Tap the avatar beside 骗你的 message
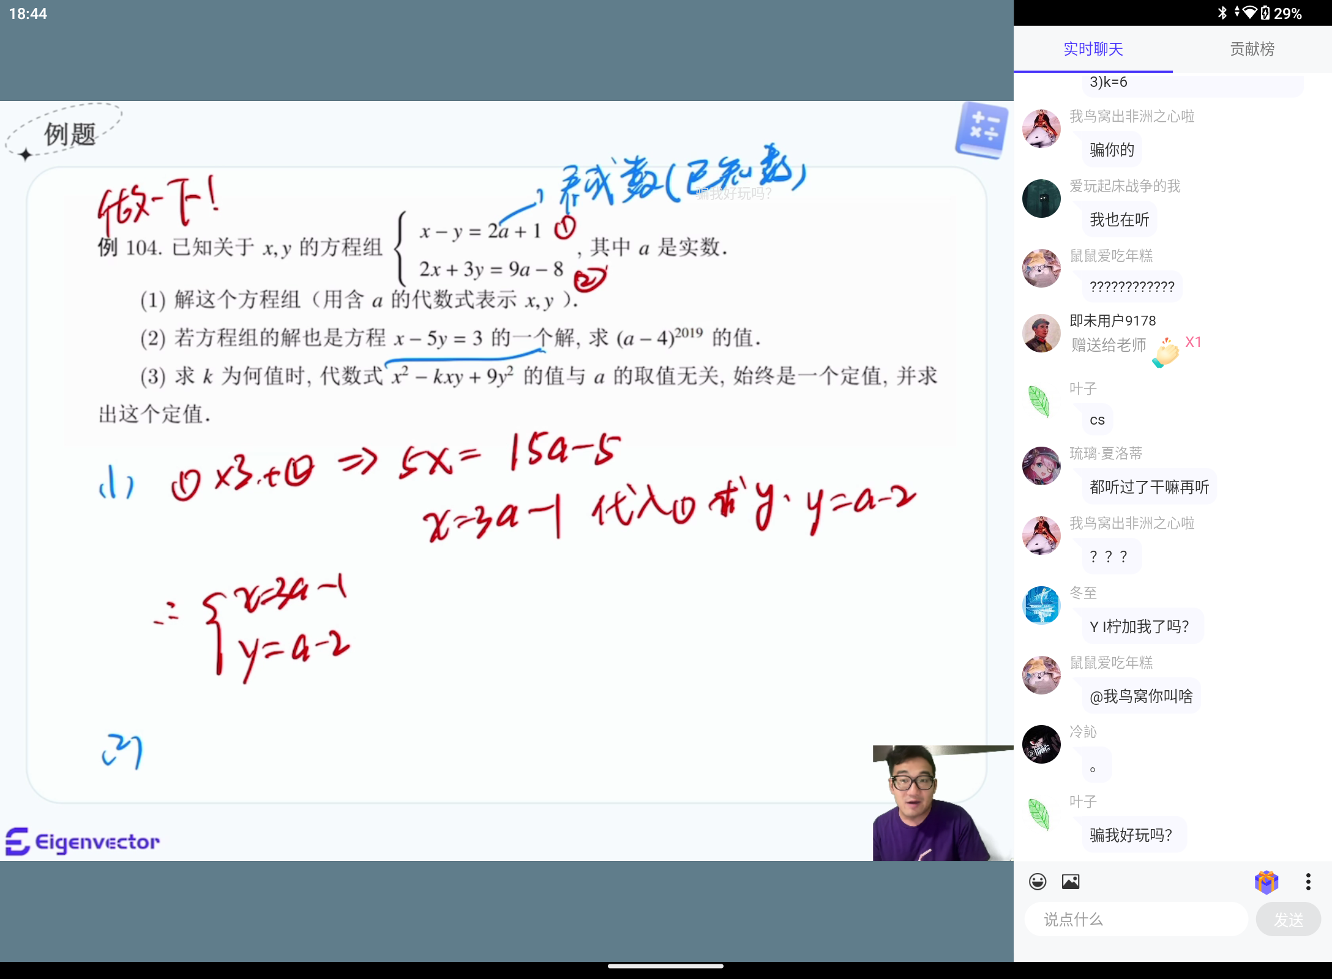The width and height of the screenshot is (1332, 979). [x=1041, y=128]
